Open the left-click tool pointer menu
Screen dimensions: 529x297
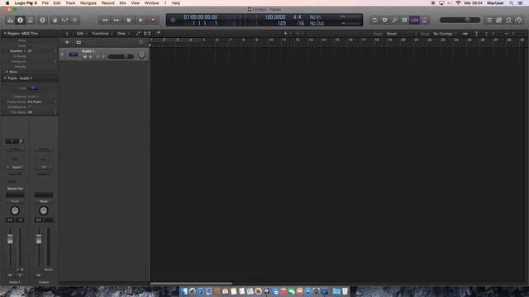pos(288,34)
